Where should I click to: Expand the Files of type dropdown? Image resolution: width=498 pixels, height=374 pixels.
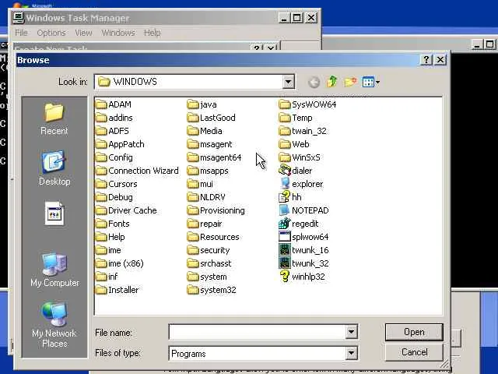[351, 353]
